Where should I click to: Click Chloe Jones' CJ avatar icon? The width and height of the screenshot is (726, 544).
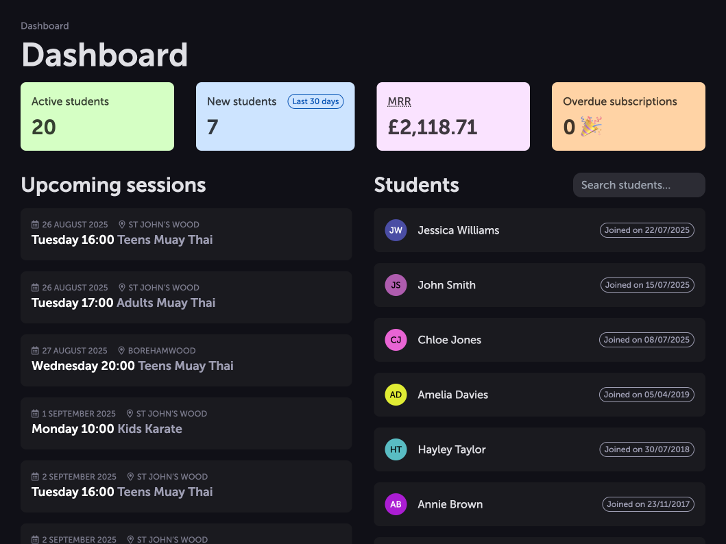click(x=396, y=340)
